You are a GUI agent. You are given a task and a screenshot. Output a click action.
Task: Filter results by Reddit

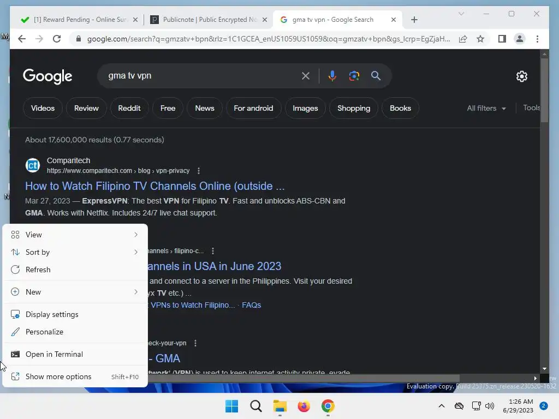[x=129, y=109]
